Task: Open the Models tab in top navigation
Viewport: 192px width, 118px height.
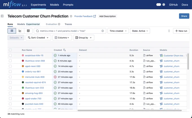Action: pos(54,5)
